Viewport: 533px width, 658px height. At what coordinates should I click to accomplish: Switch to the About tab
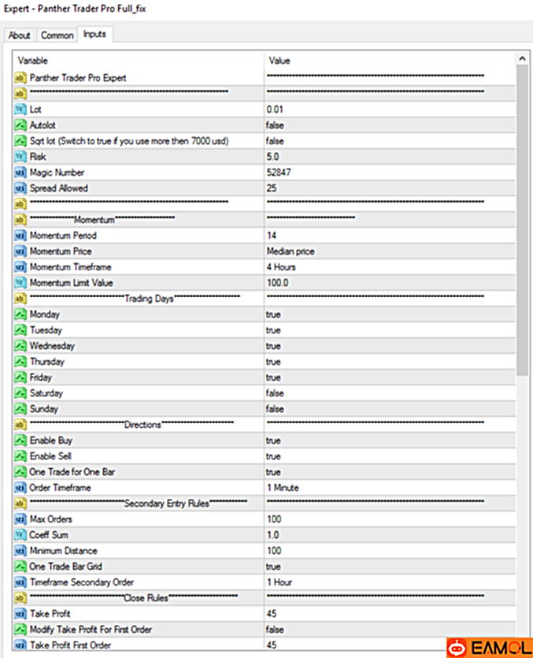[19, 35]
